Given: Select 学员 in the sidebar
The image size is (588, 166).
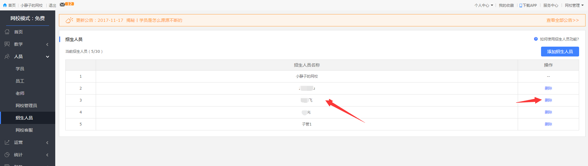Looking at the screenshot, I should coord(20,69).
